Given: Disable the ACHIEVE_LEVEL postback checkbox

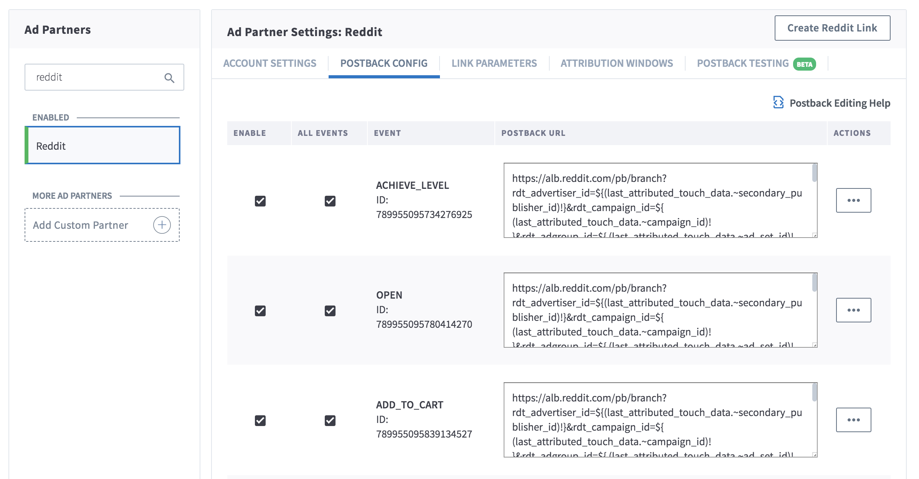Looking at the screenshot, I should [x=260, y=201].
